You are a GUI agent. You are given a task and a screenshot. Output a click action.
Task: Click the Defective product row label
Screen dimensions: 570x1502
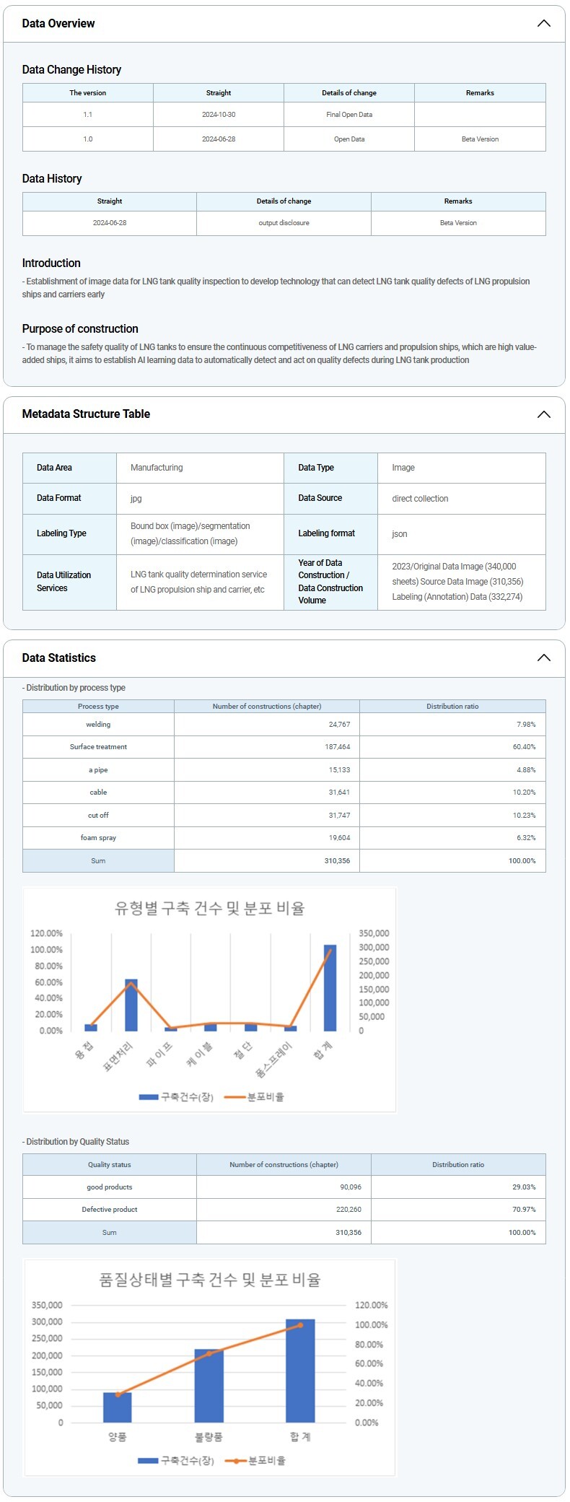pyautogui.click(x=110, y=1210)
